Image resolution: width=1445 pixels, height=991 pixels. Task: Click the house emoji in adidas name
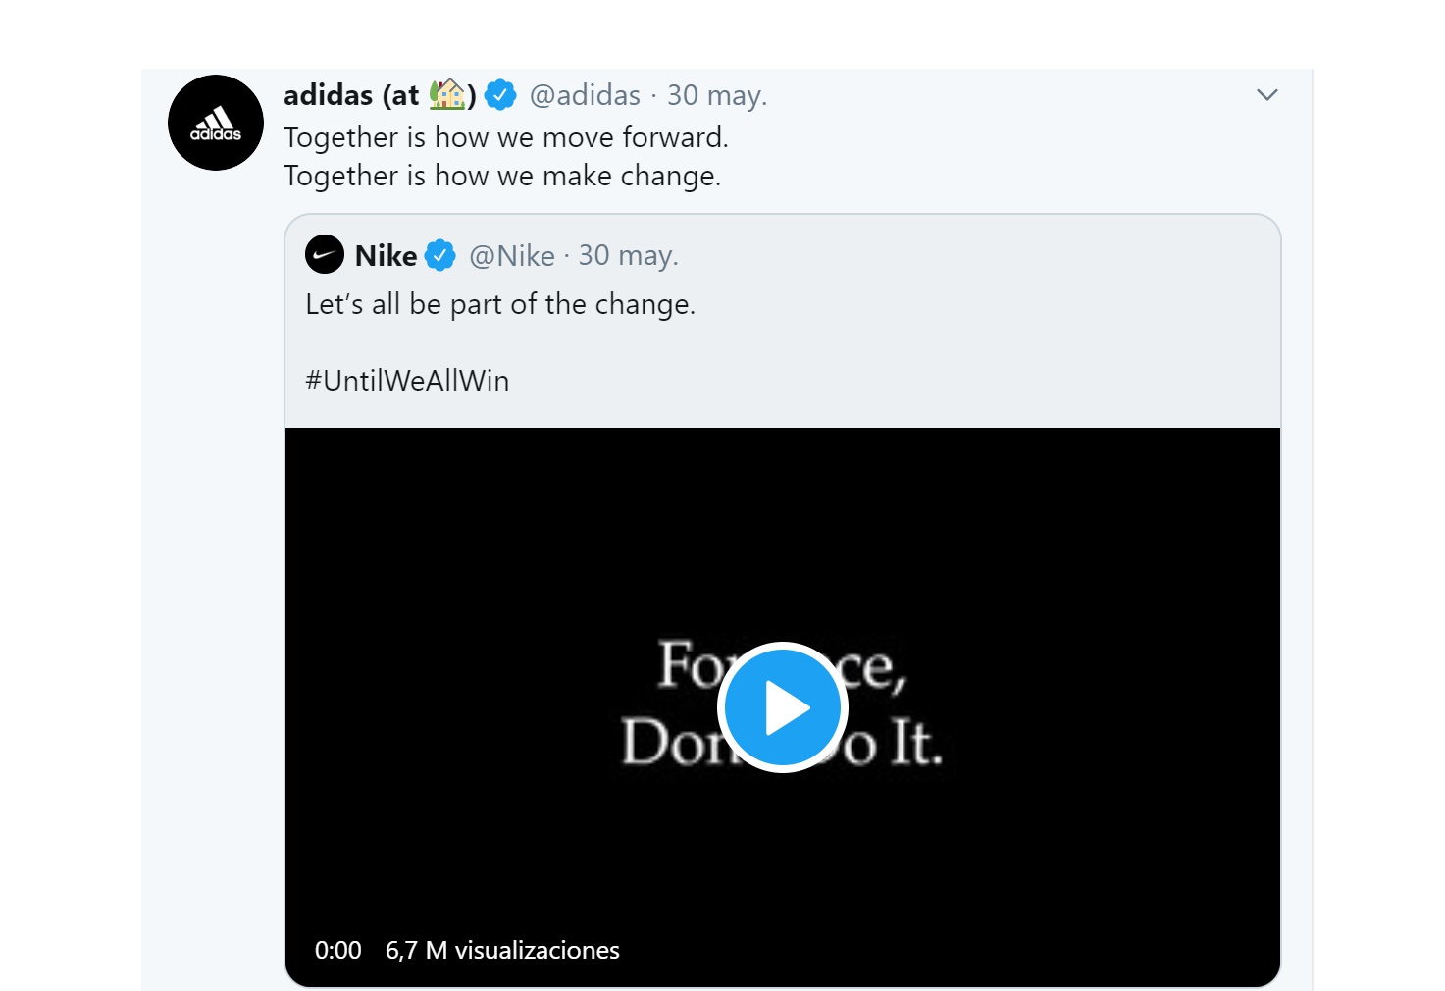pyautogui.click(x=447, y=94)
